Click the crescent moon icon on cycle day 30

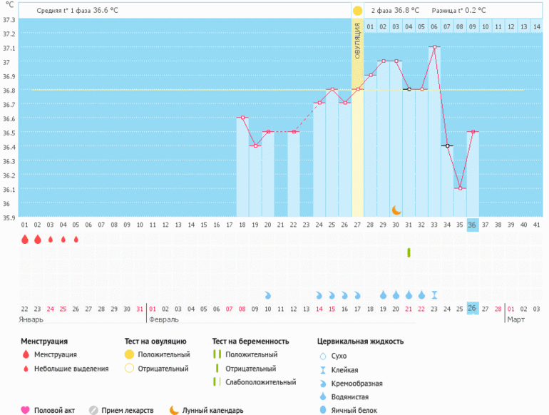[x=396, y=210]
